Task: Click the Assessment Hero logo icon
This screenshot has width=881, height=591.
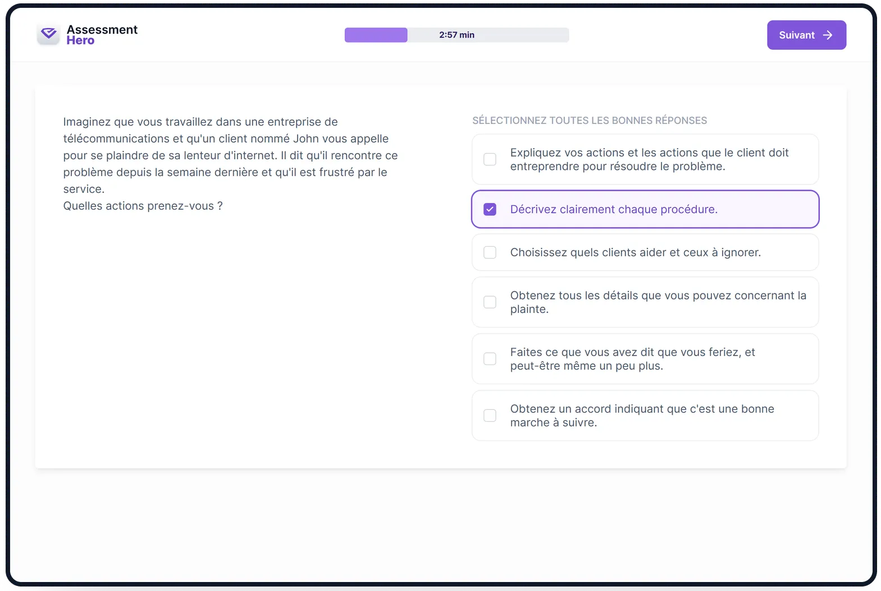Action: point(49,34)
